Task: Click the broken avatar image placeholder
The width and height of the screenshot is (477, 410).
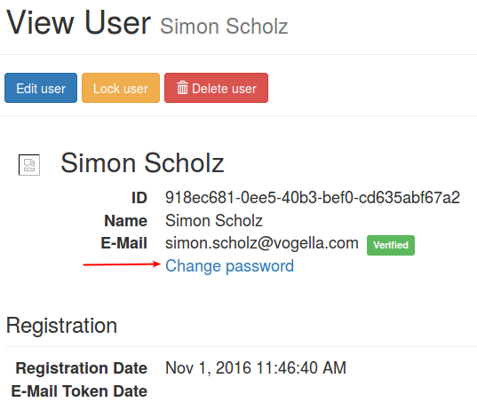Action: (x=29, y=165)
